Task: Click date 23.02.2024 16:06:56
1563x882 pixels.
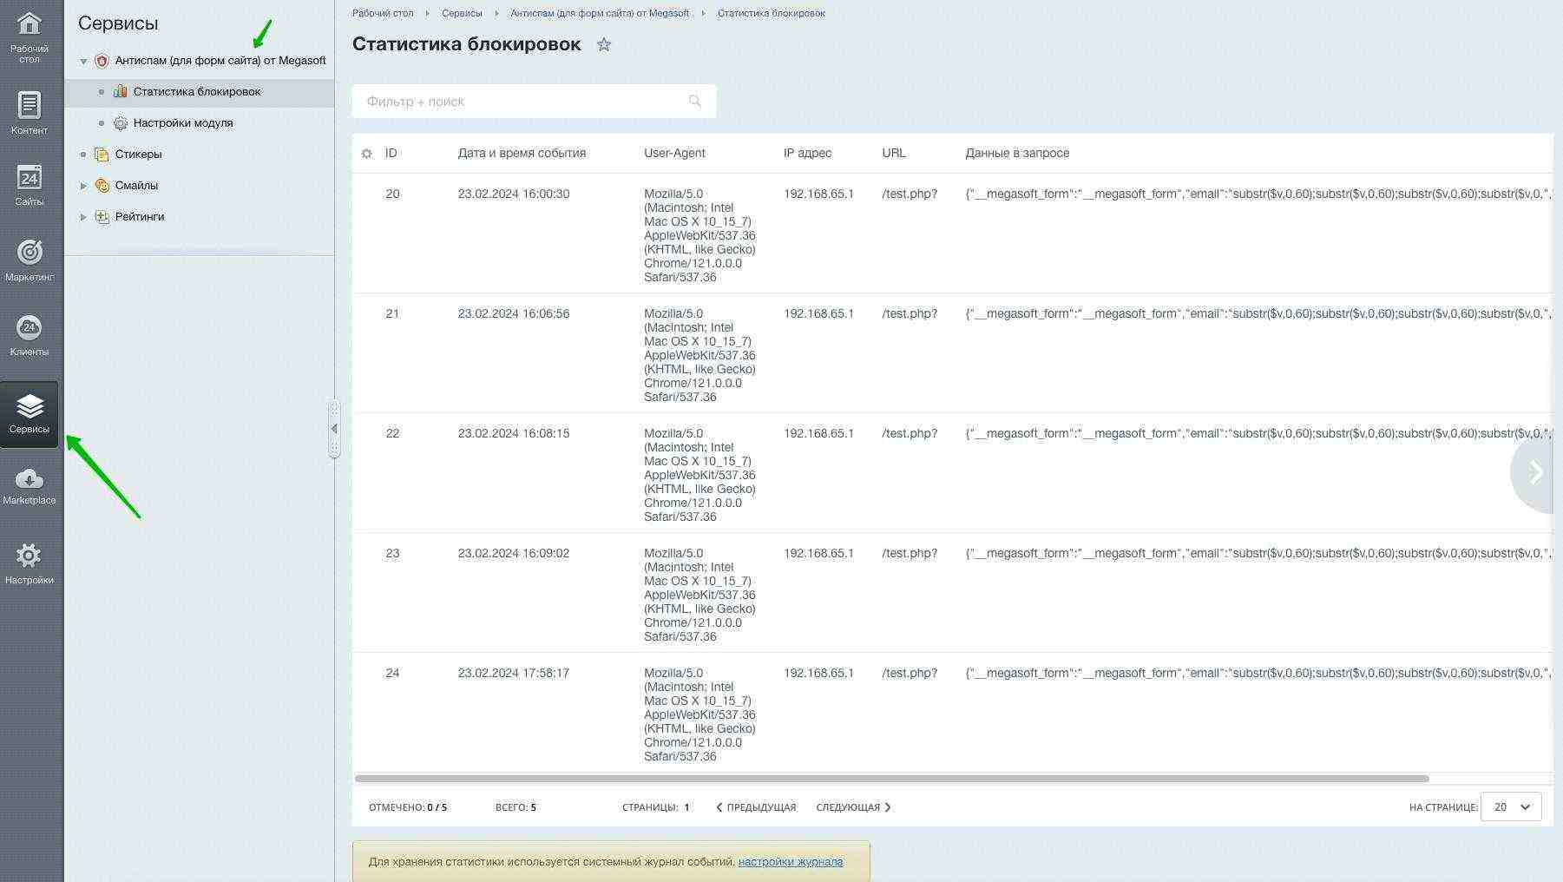Action: click(x=514, y=314)
